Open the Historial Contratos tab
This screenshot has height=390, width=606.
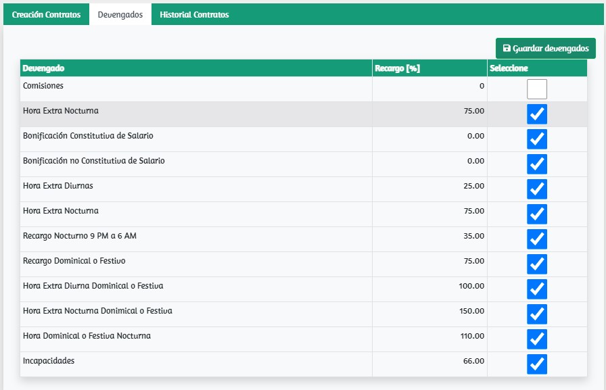[x=194, y=14]
